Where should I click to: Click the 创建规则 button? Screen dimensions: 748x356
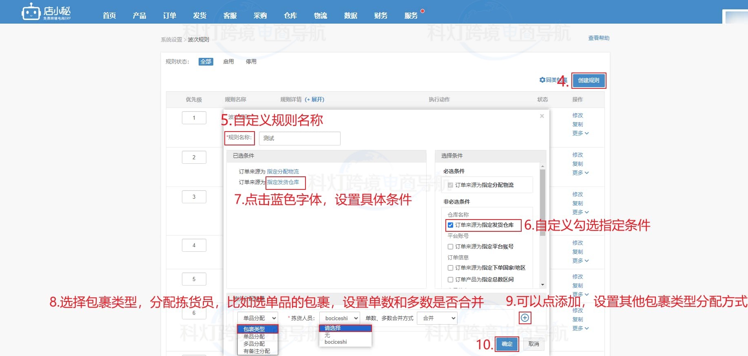(589, 80)
